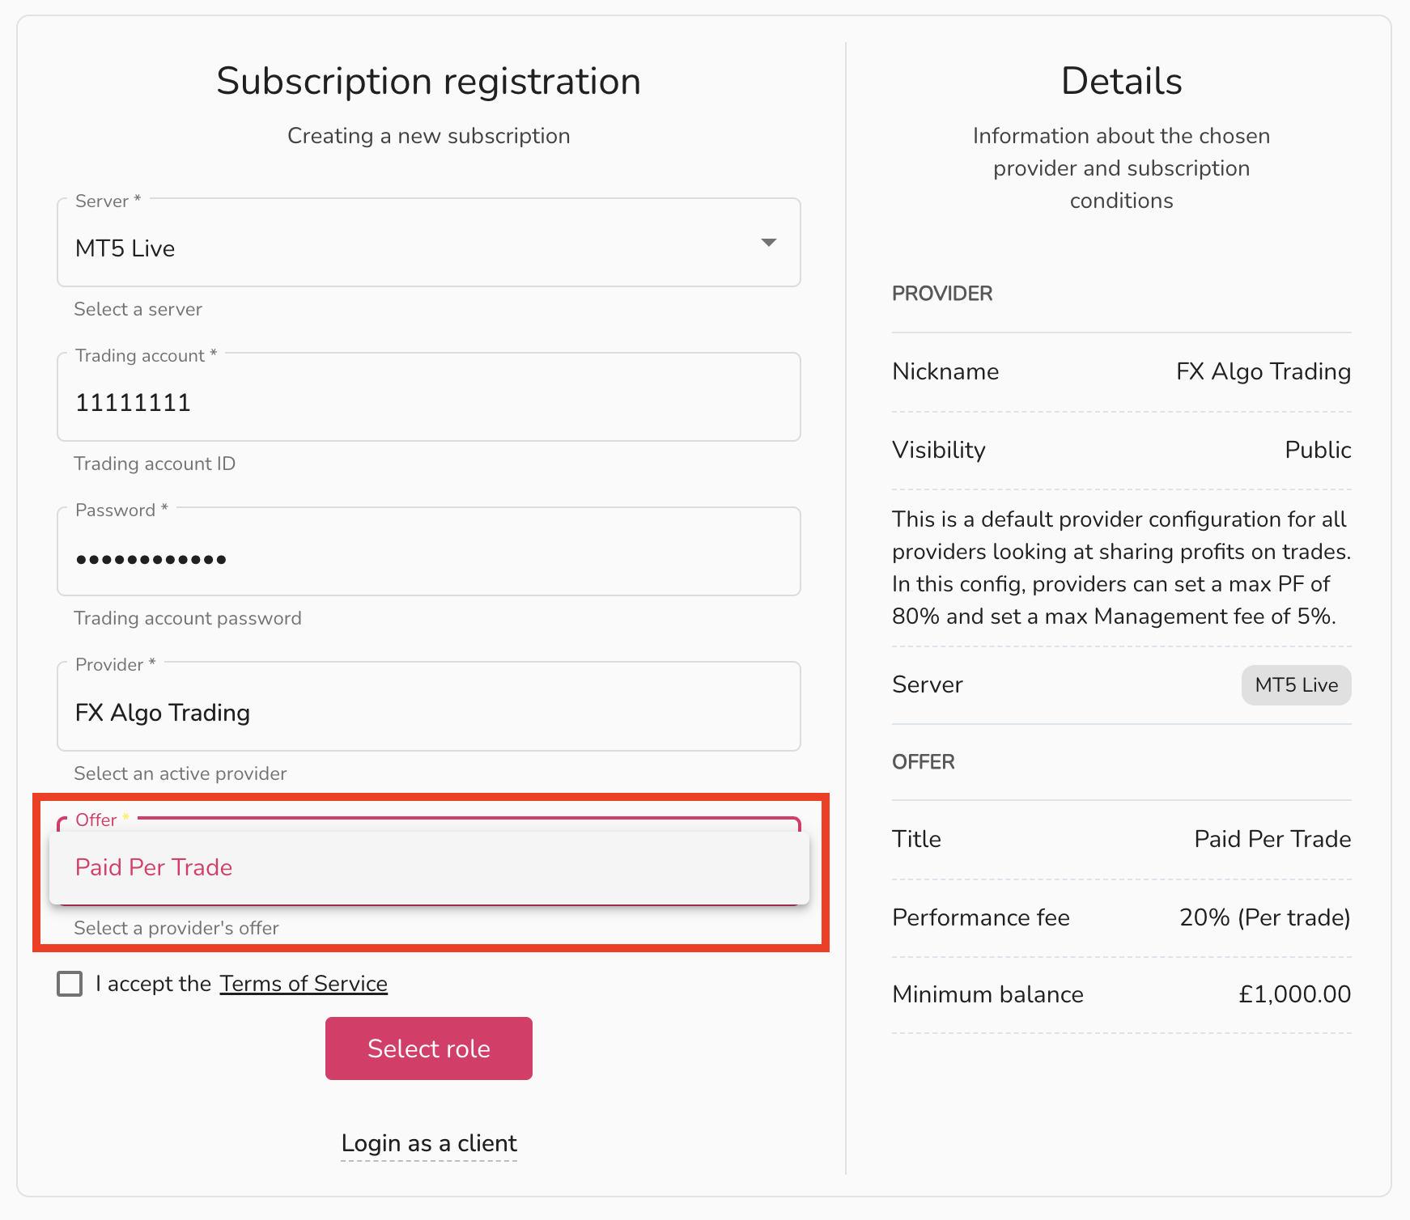This screenshot has width=1410, height=1220.
Task: Click the Trading account input field
Action: click(429, 397)
